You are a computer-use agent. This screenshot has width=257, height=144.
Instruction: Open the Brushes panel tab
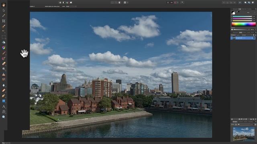tap(249, 9)
